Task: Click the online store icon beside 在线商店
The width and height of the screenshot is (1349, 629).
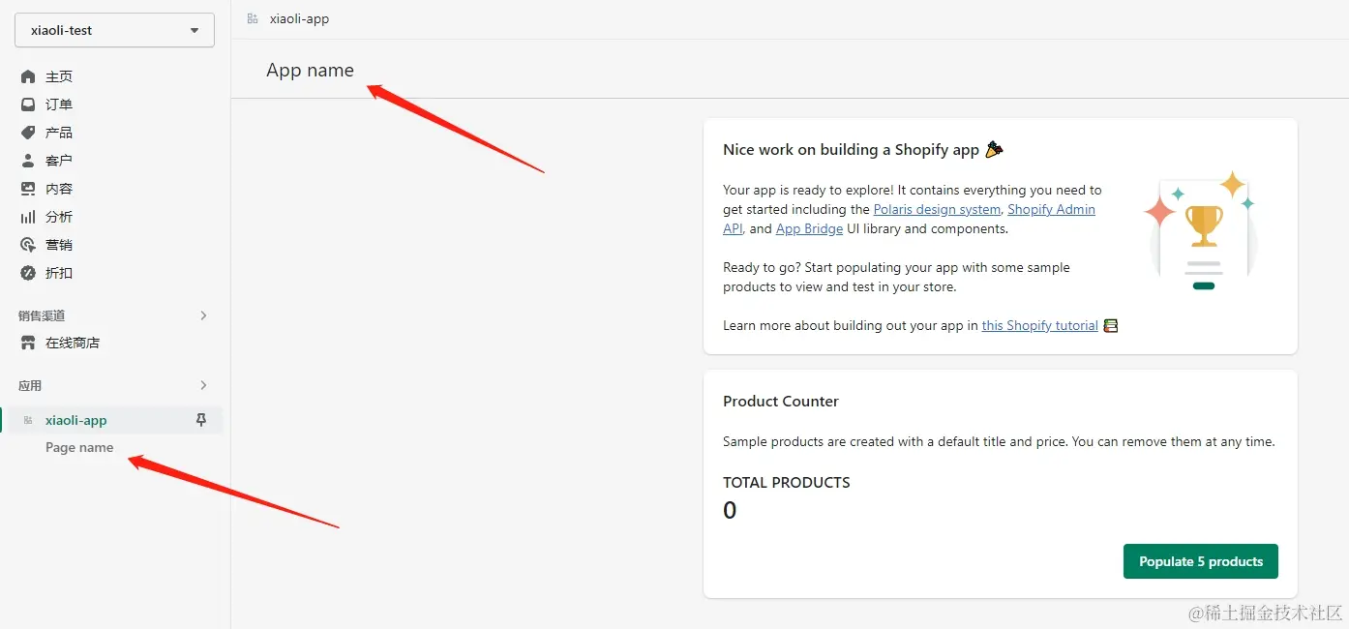Action: (x=28, y=343)
